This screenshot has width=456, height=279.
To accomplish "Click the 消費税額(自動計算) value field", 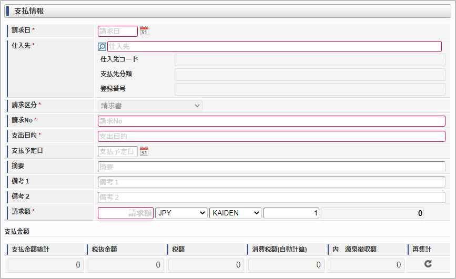I will pos(286,265).
